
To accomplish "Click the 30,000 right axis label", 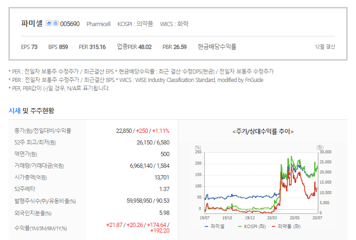I will point(326,152).
